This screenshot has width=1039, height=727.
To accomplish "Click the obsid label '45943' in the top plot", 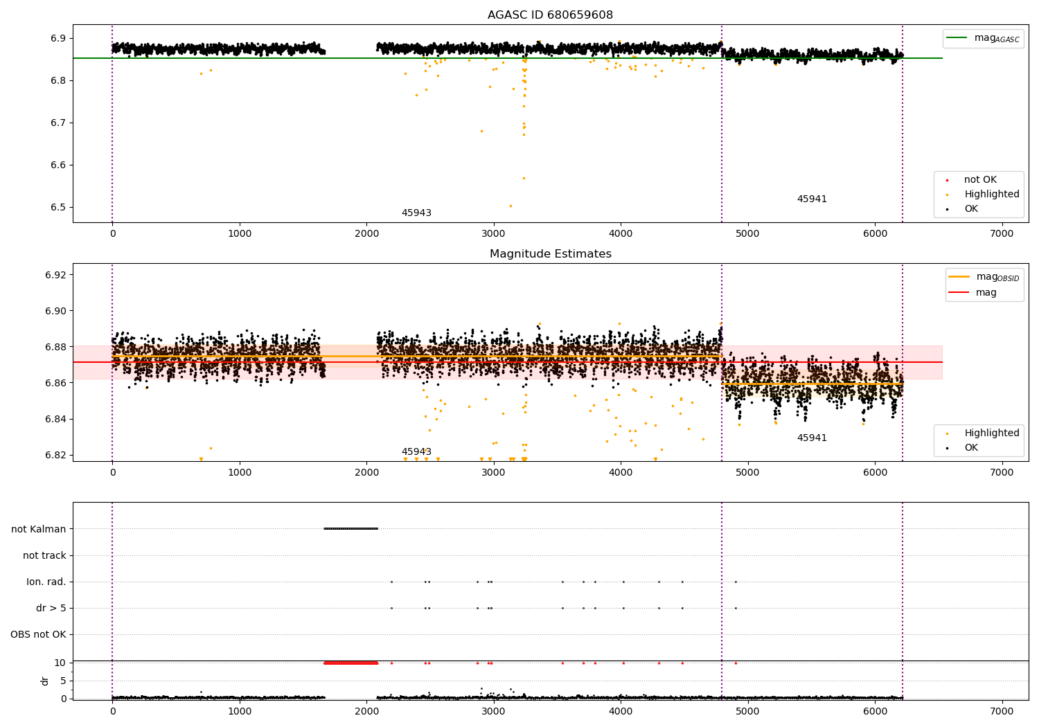I will pos(416,213).
